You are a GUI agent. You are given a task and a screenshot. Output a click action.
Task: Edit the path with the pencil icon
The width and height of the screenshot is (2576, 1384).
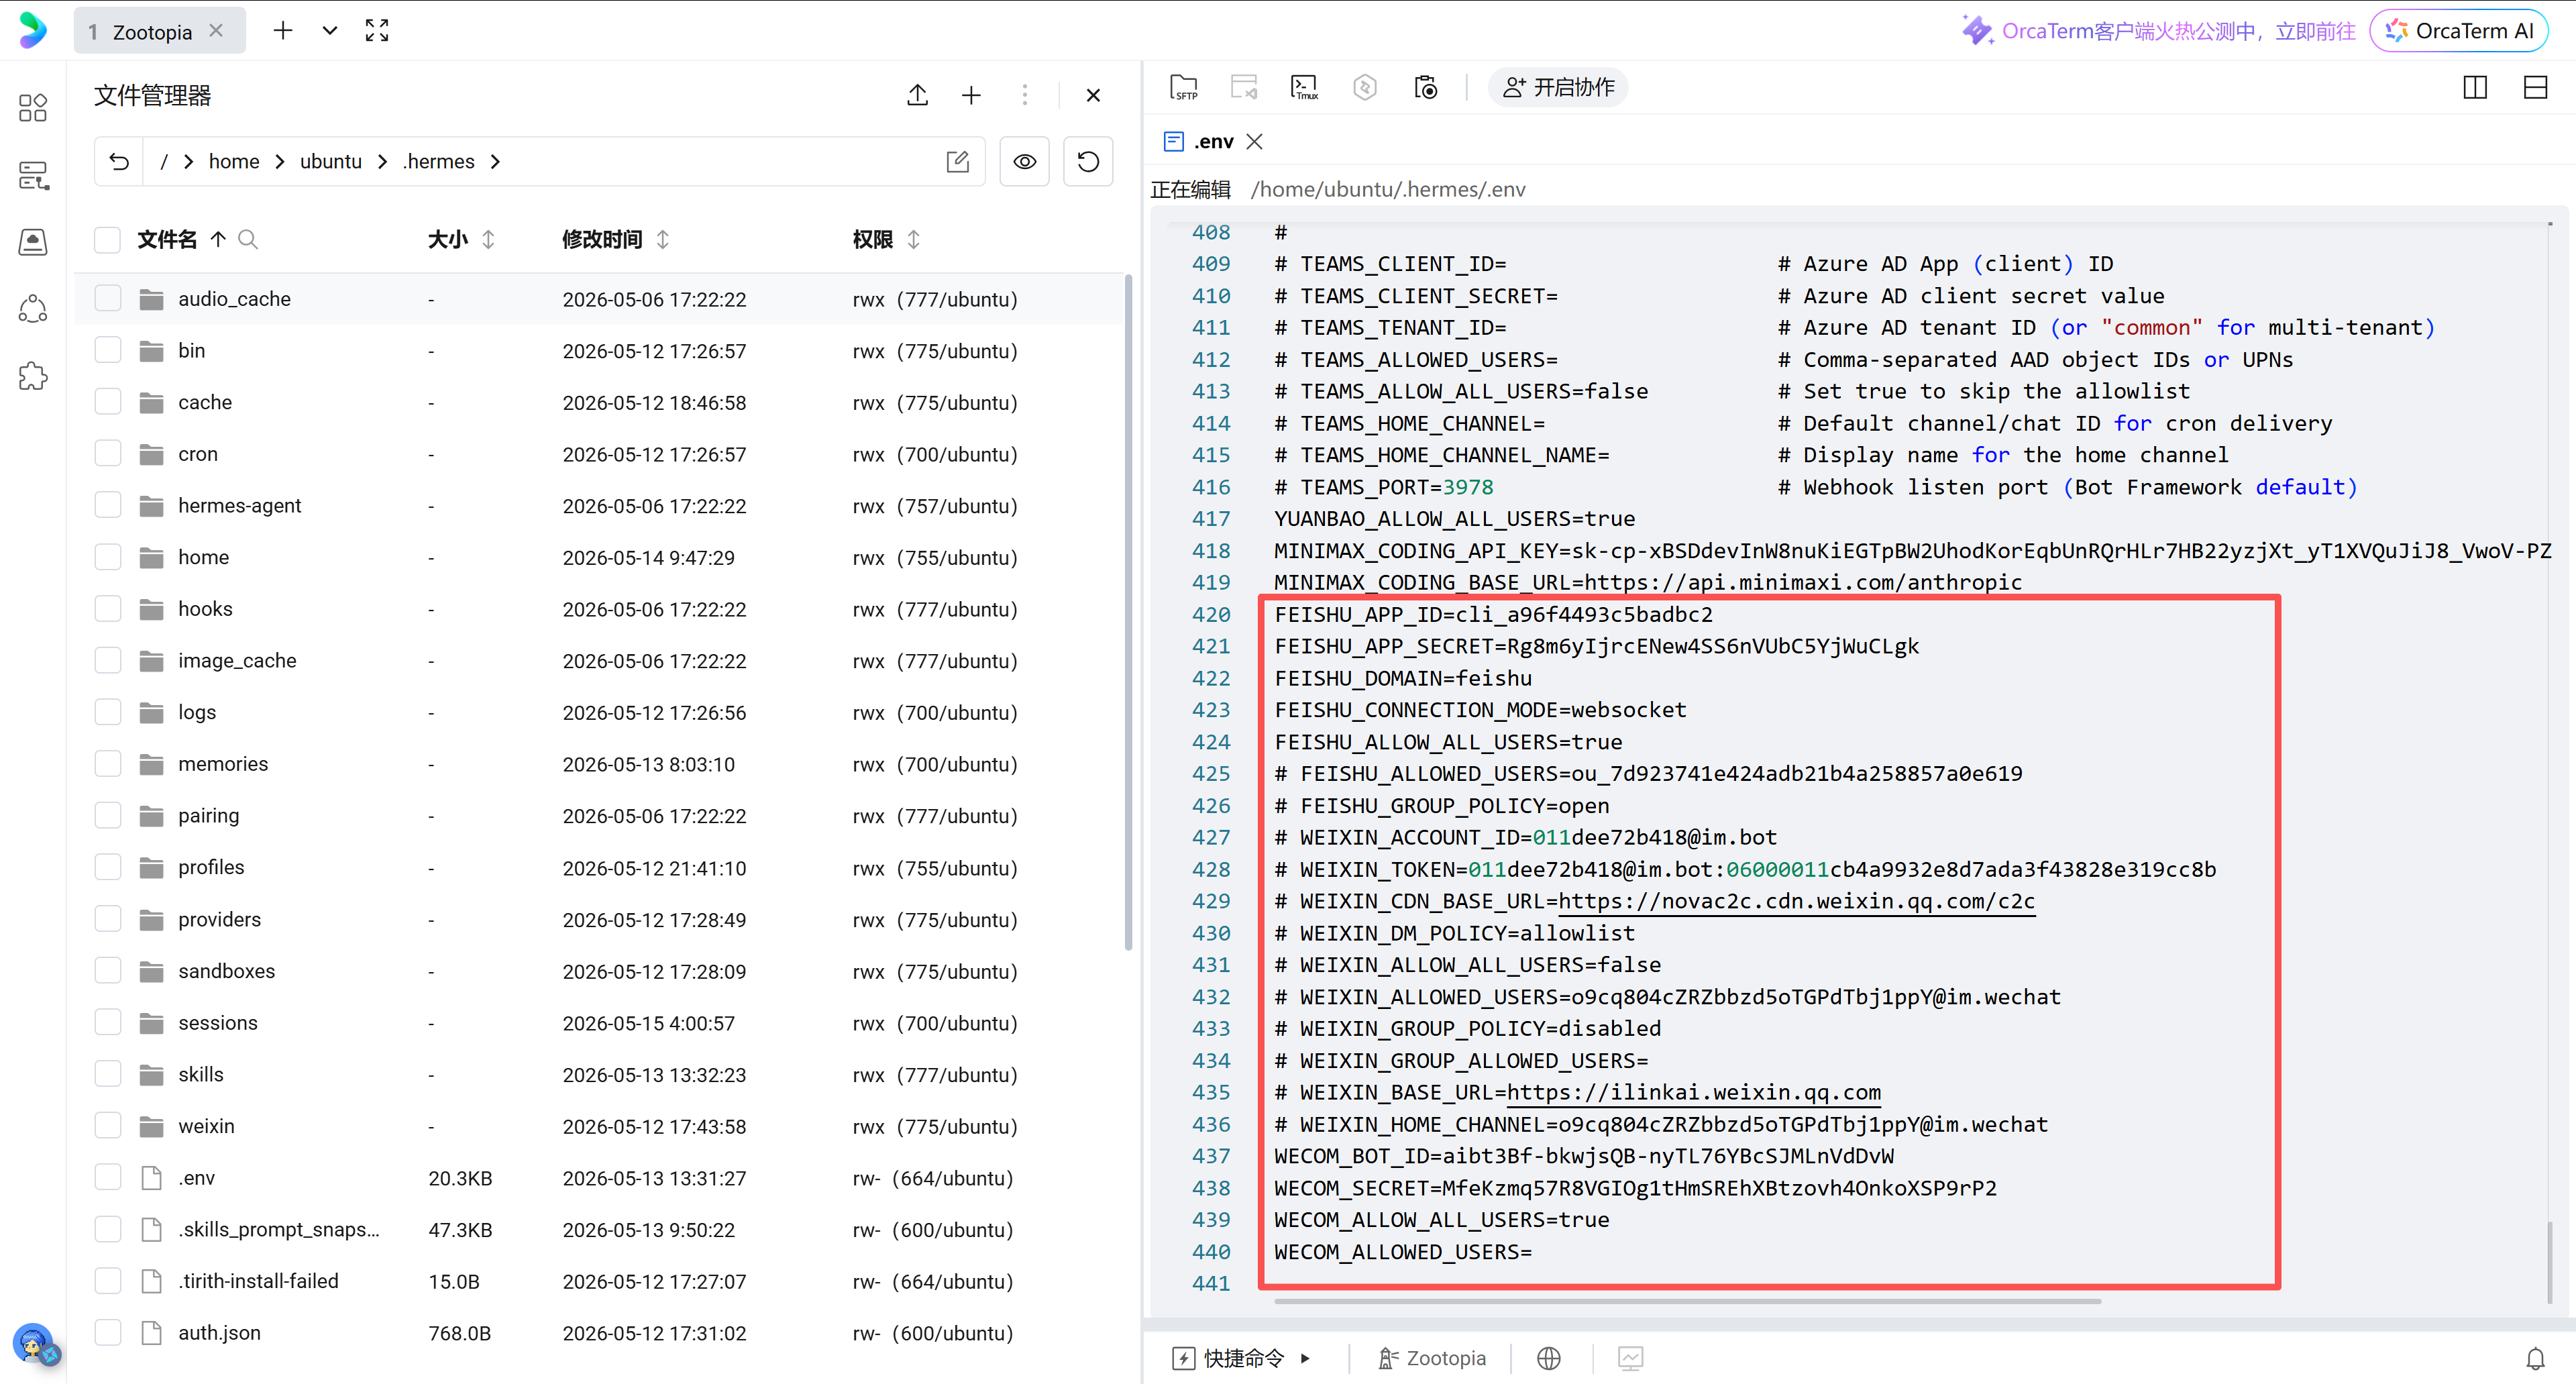958,162
